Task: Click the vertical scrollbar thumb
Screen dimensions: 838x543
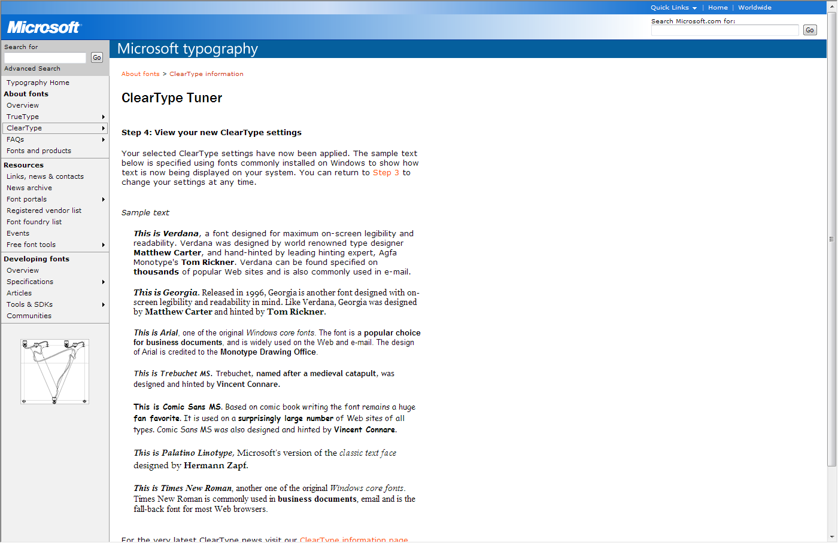Action: [831, 239]
